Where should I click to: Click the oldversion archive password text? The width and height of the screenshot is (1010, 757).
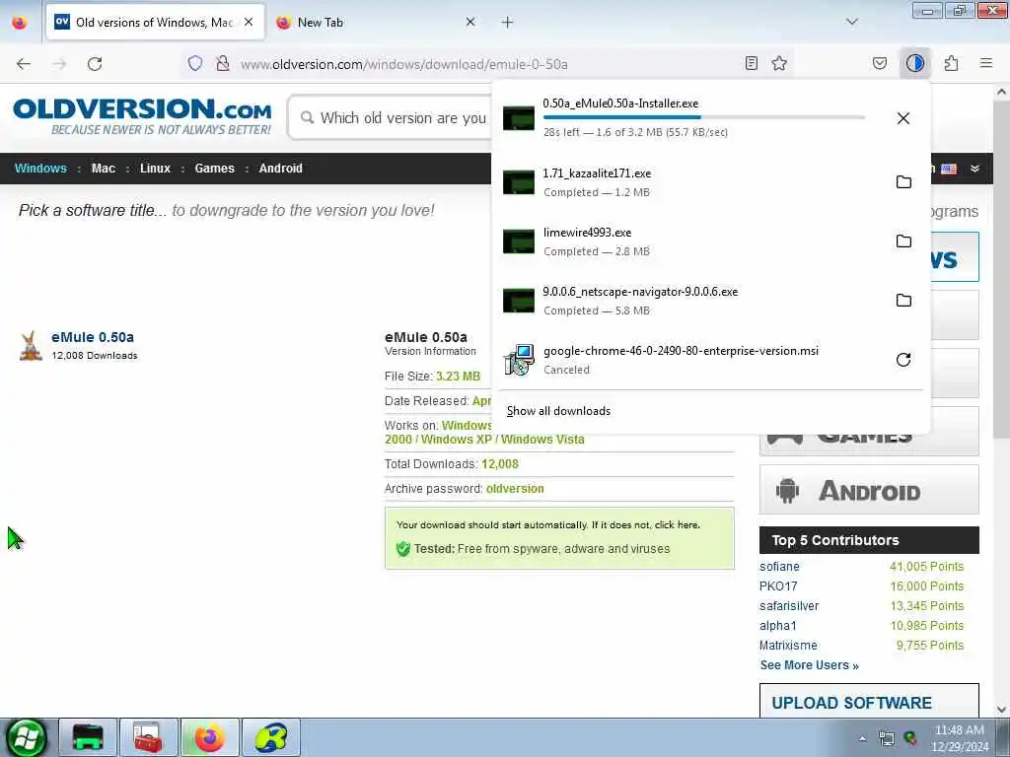515,489
